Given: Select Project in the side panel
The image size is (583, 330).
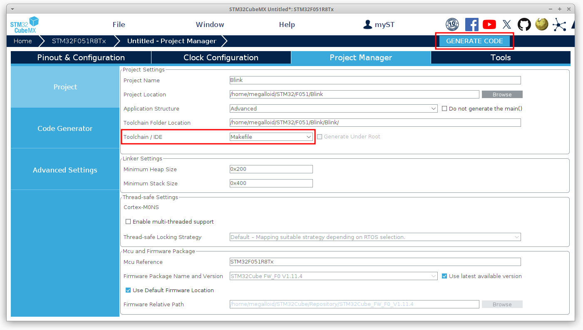Looking at the screenshot, I should (65, 87).
